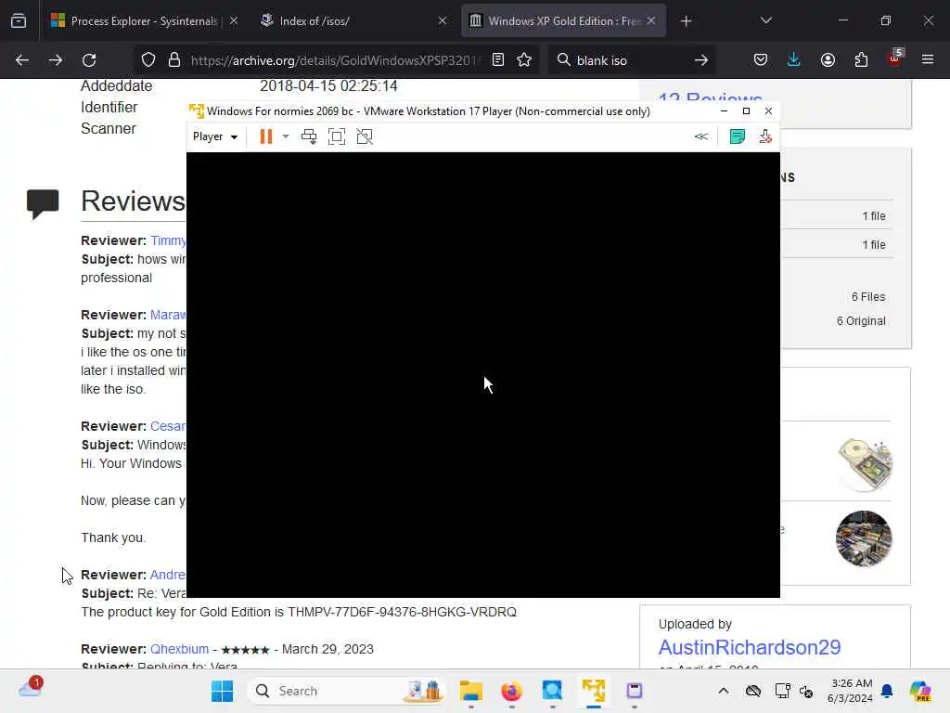
Task: Open reviewer Qhexbium's profile link
Action: (x=179, y=649)
